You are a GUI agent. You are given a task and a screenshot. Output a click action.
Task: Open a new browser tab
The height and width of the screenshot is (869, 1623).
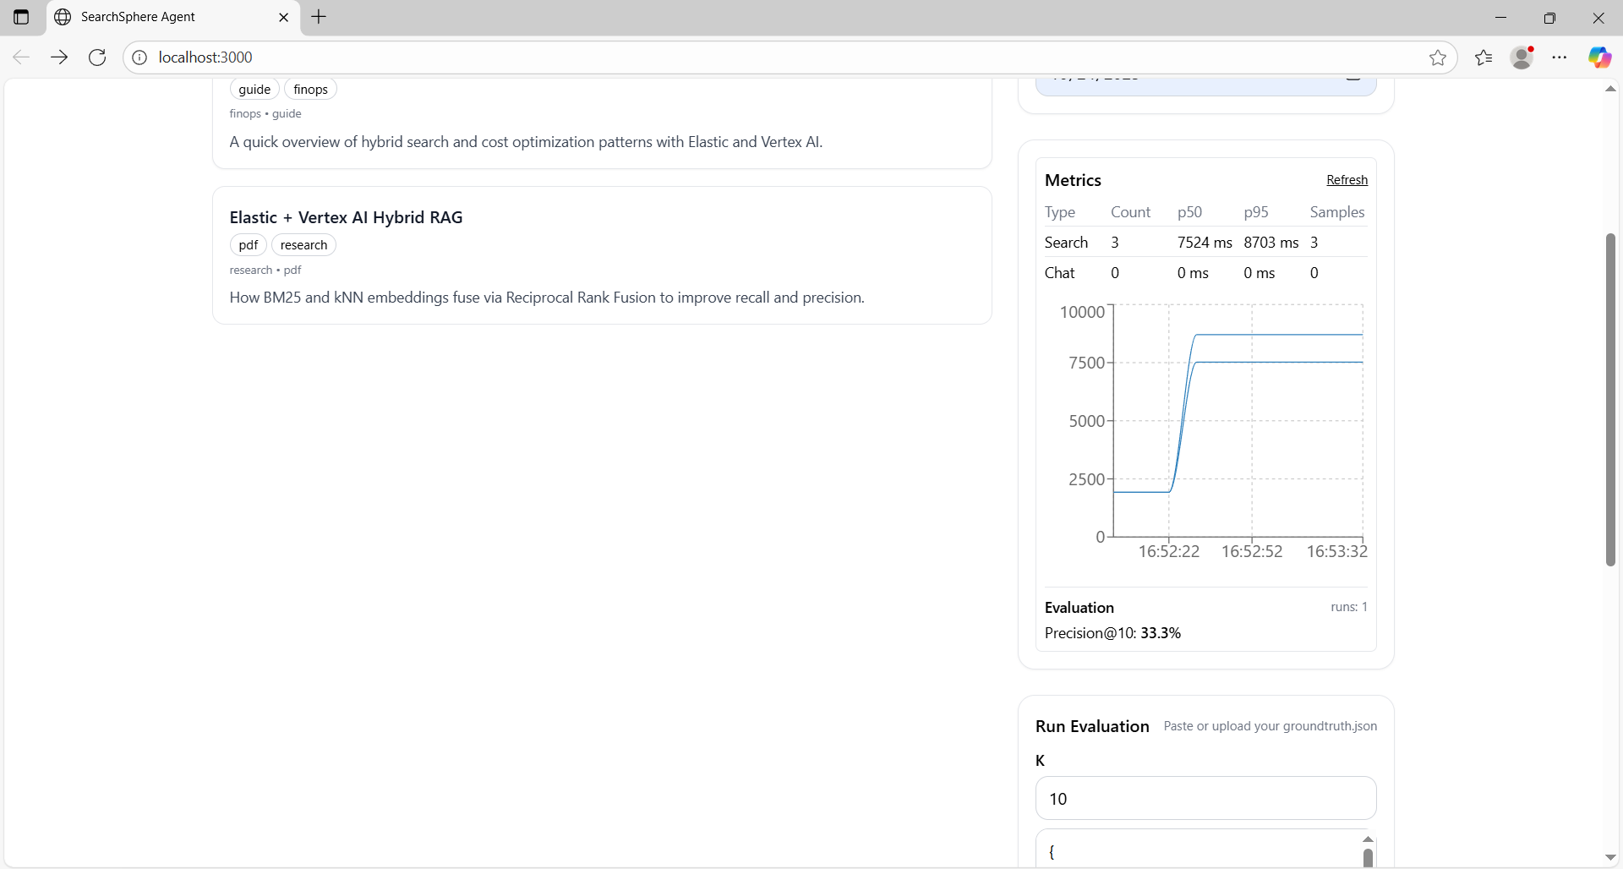319,17
